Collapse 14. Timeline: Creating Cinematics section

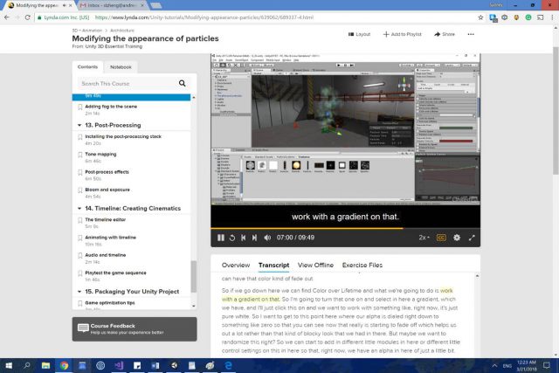[79, 208]
